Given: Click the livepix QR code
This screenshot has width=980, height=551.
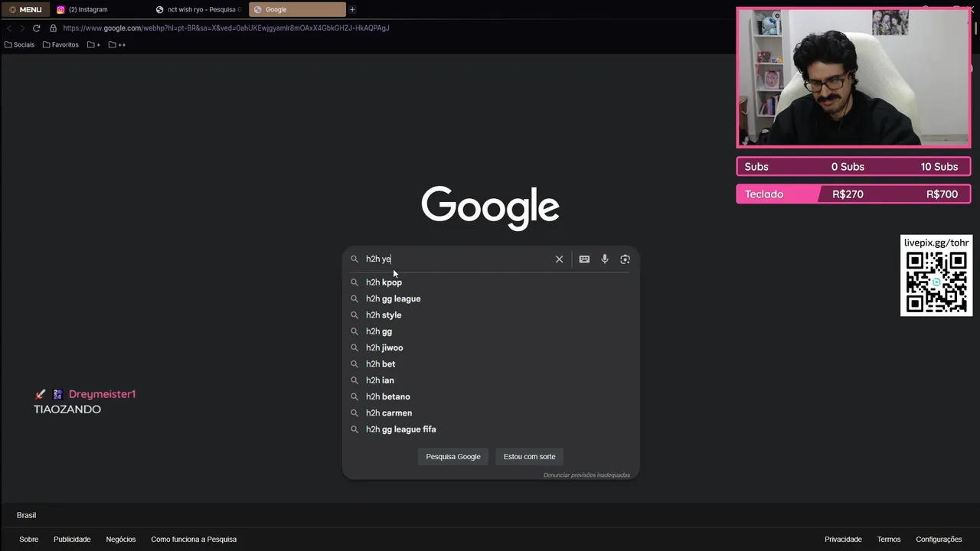Looking at the screenshot, I should point(936,282).
